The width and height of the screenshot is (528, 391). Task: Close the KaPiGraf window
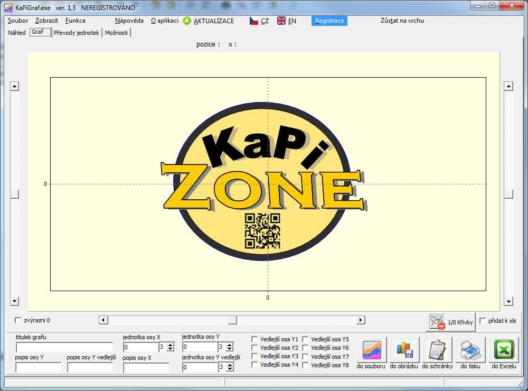[x=512, y=5]
